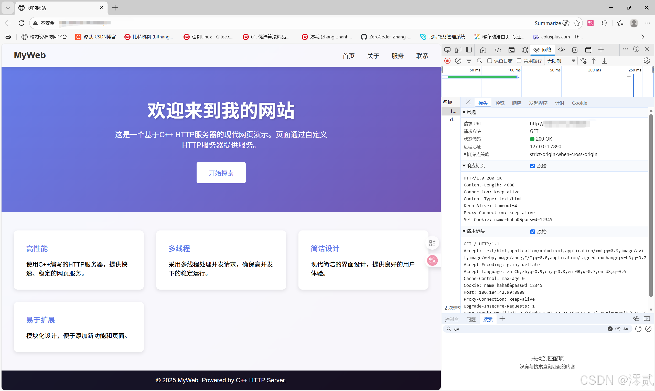The width and height of the screenshot is (655, 391).
Task: Click the 关于 navigation link
Action: click(373, 56)
